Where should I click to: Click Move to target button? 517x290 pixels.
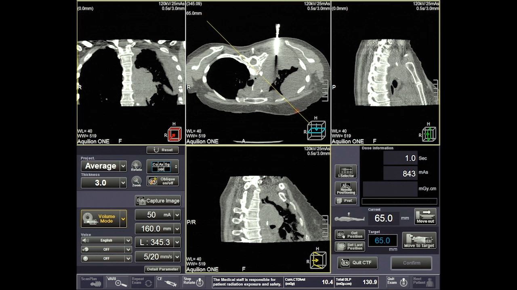pos(419,240)
